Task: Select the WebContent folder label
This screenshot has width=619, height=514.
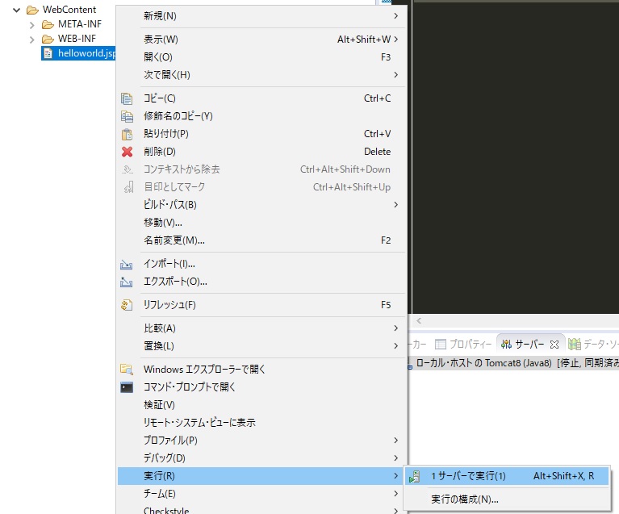Action: 69,10
